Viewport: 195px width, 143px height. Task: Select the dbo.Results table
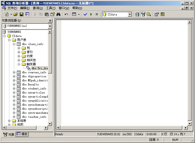click(x=30, y=84)
